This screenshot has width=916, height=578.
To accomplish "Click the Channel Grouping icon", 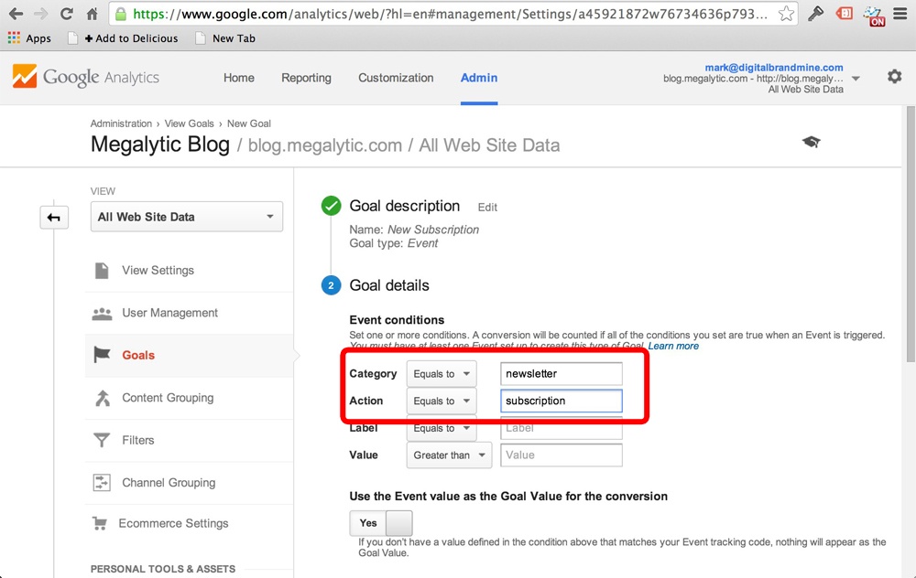I will coord(102,483).
